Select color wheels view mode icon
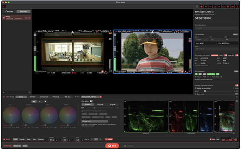 [x=34, y=102]
